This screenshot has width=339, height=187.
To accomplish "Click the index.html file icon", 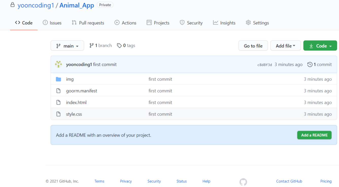I will pyautogui.click(x=59, y=102).
